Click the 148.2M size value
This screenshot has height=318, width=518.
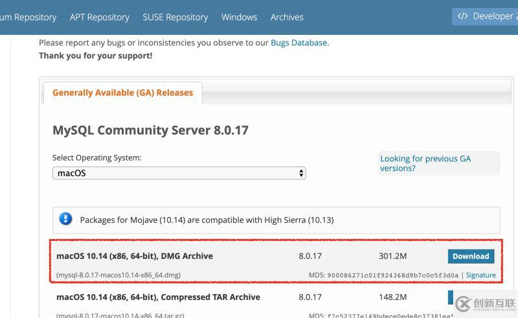(x=392, y=297)
